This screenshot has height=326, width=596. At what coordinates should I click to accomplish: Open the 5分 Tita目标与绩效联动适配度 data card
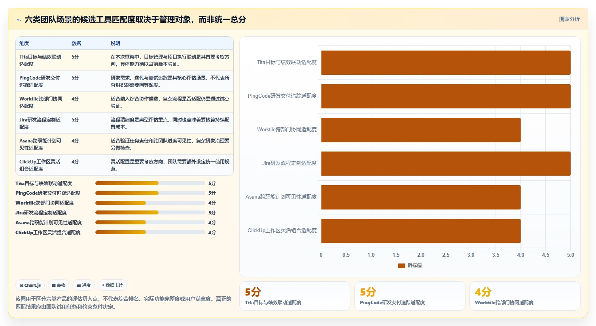click(x=295, y=296)
